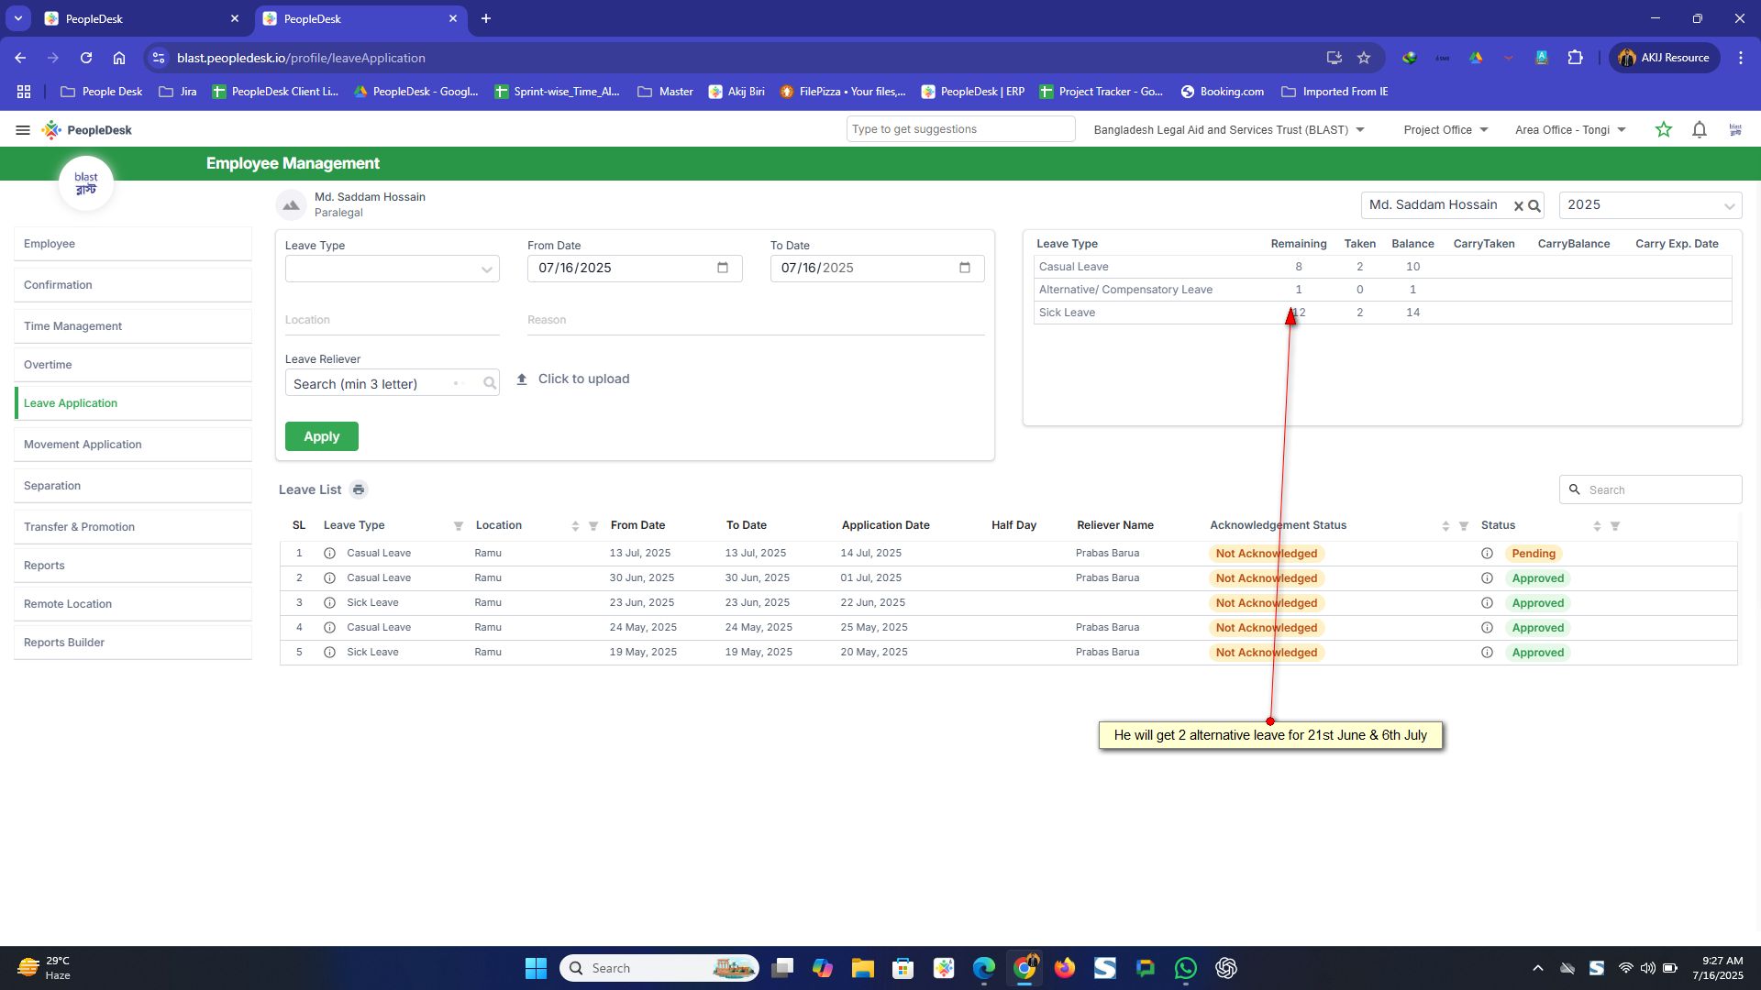The width and height of the screenshot is (1761, 990).
Task: Open the notifications bell
Action: tap(1699, 130)
